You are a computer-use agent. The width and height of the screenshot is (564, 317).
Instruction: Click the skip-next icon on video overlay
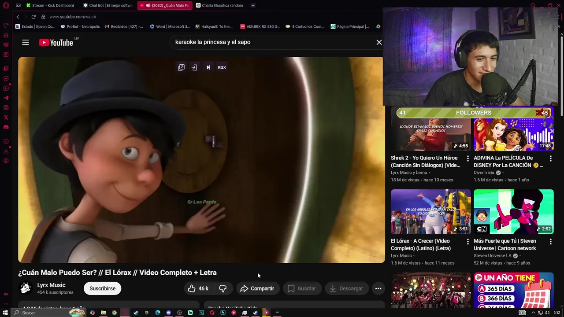208,67
